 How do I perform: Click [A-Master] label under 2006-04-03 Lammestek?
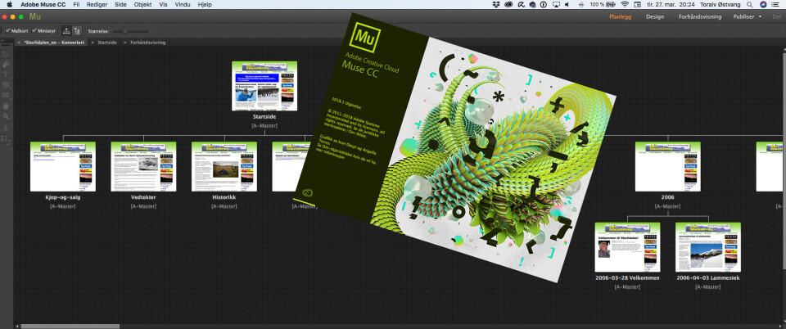708,286
